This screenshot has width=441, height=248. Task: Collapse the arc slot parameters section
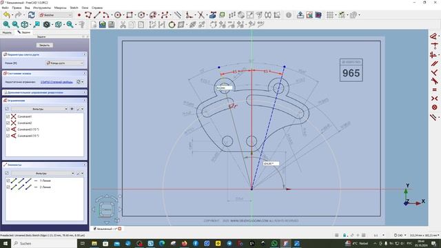tap(85, 54)
